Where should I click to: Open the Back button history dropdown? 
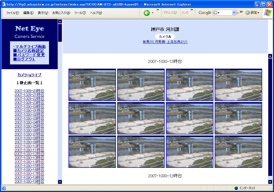coord(153,13)
